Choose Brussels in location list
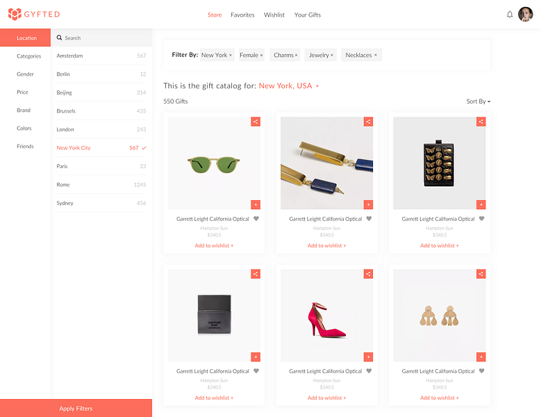Image resolution: width=541 pixels, height=417 pixels. 101,111
